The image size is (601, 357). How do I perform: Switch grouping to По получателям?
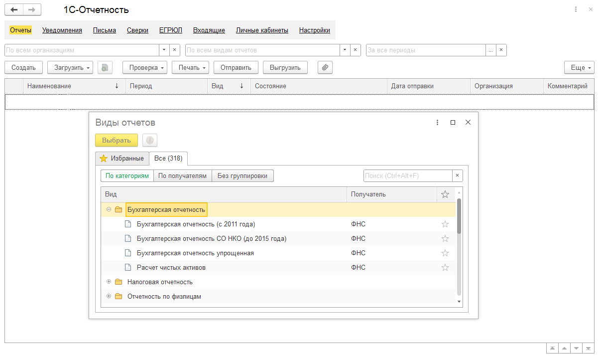(182, 176)
